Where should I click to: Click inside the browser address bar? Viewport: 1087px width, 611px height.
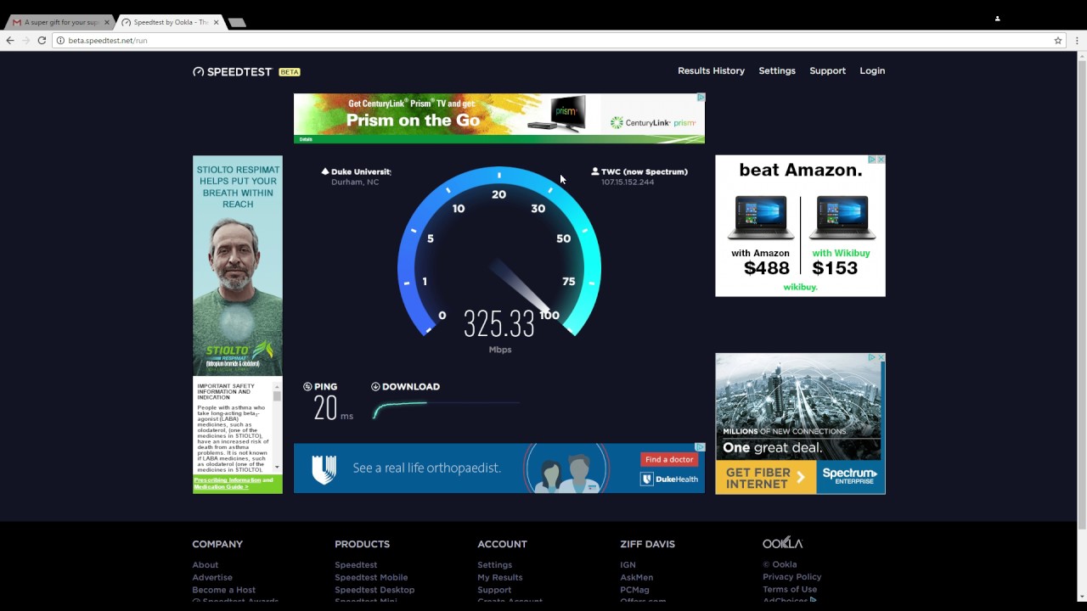340,40
